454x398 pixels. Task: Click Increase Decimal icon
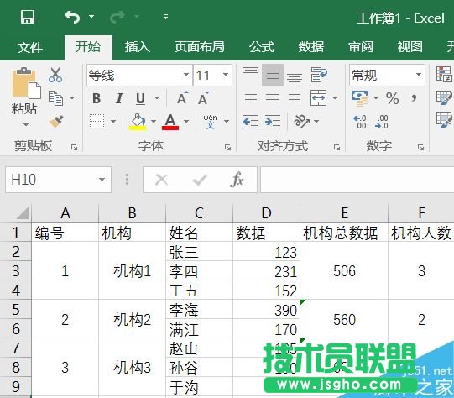tap(360, 122)
